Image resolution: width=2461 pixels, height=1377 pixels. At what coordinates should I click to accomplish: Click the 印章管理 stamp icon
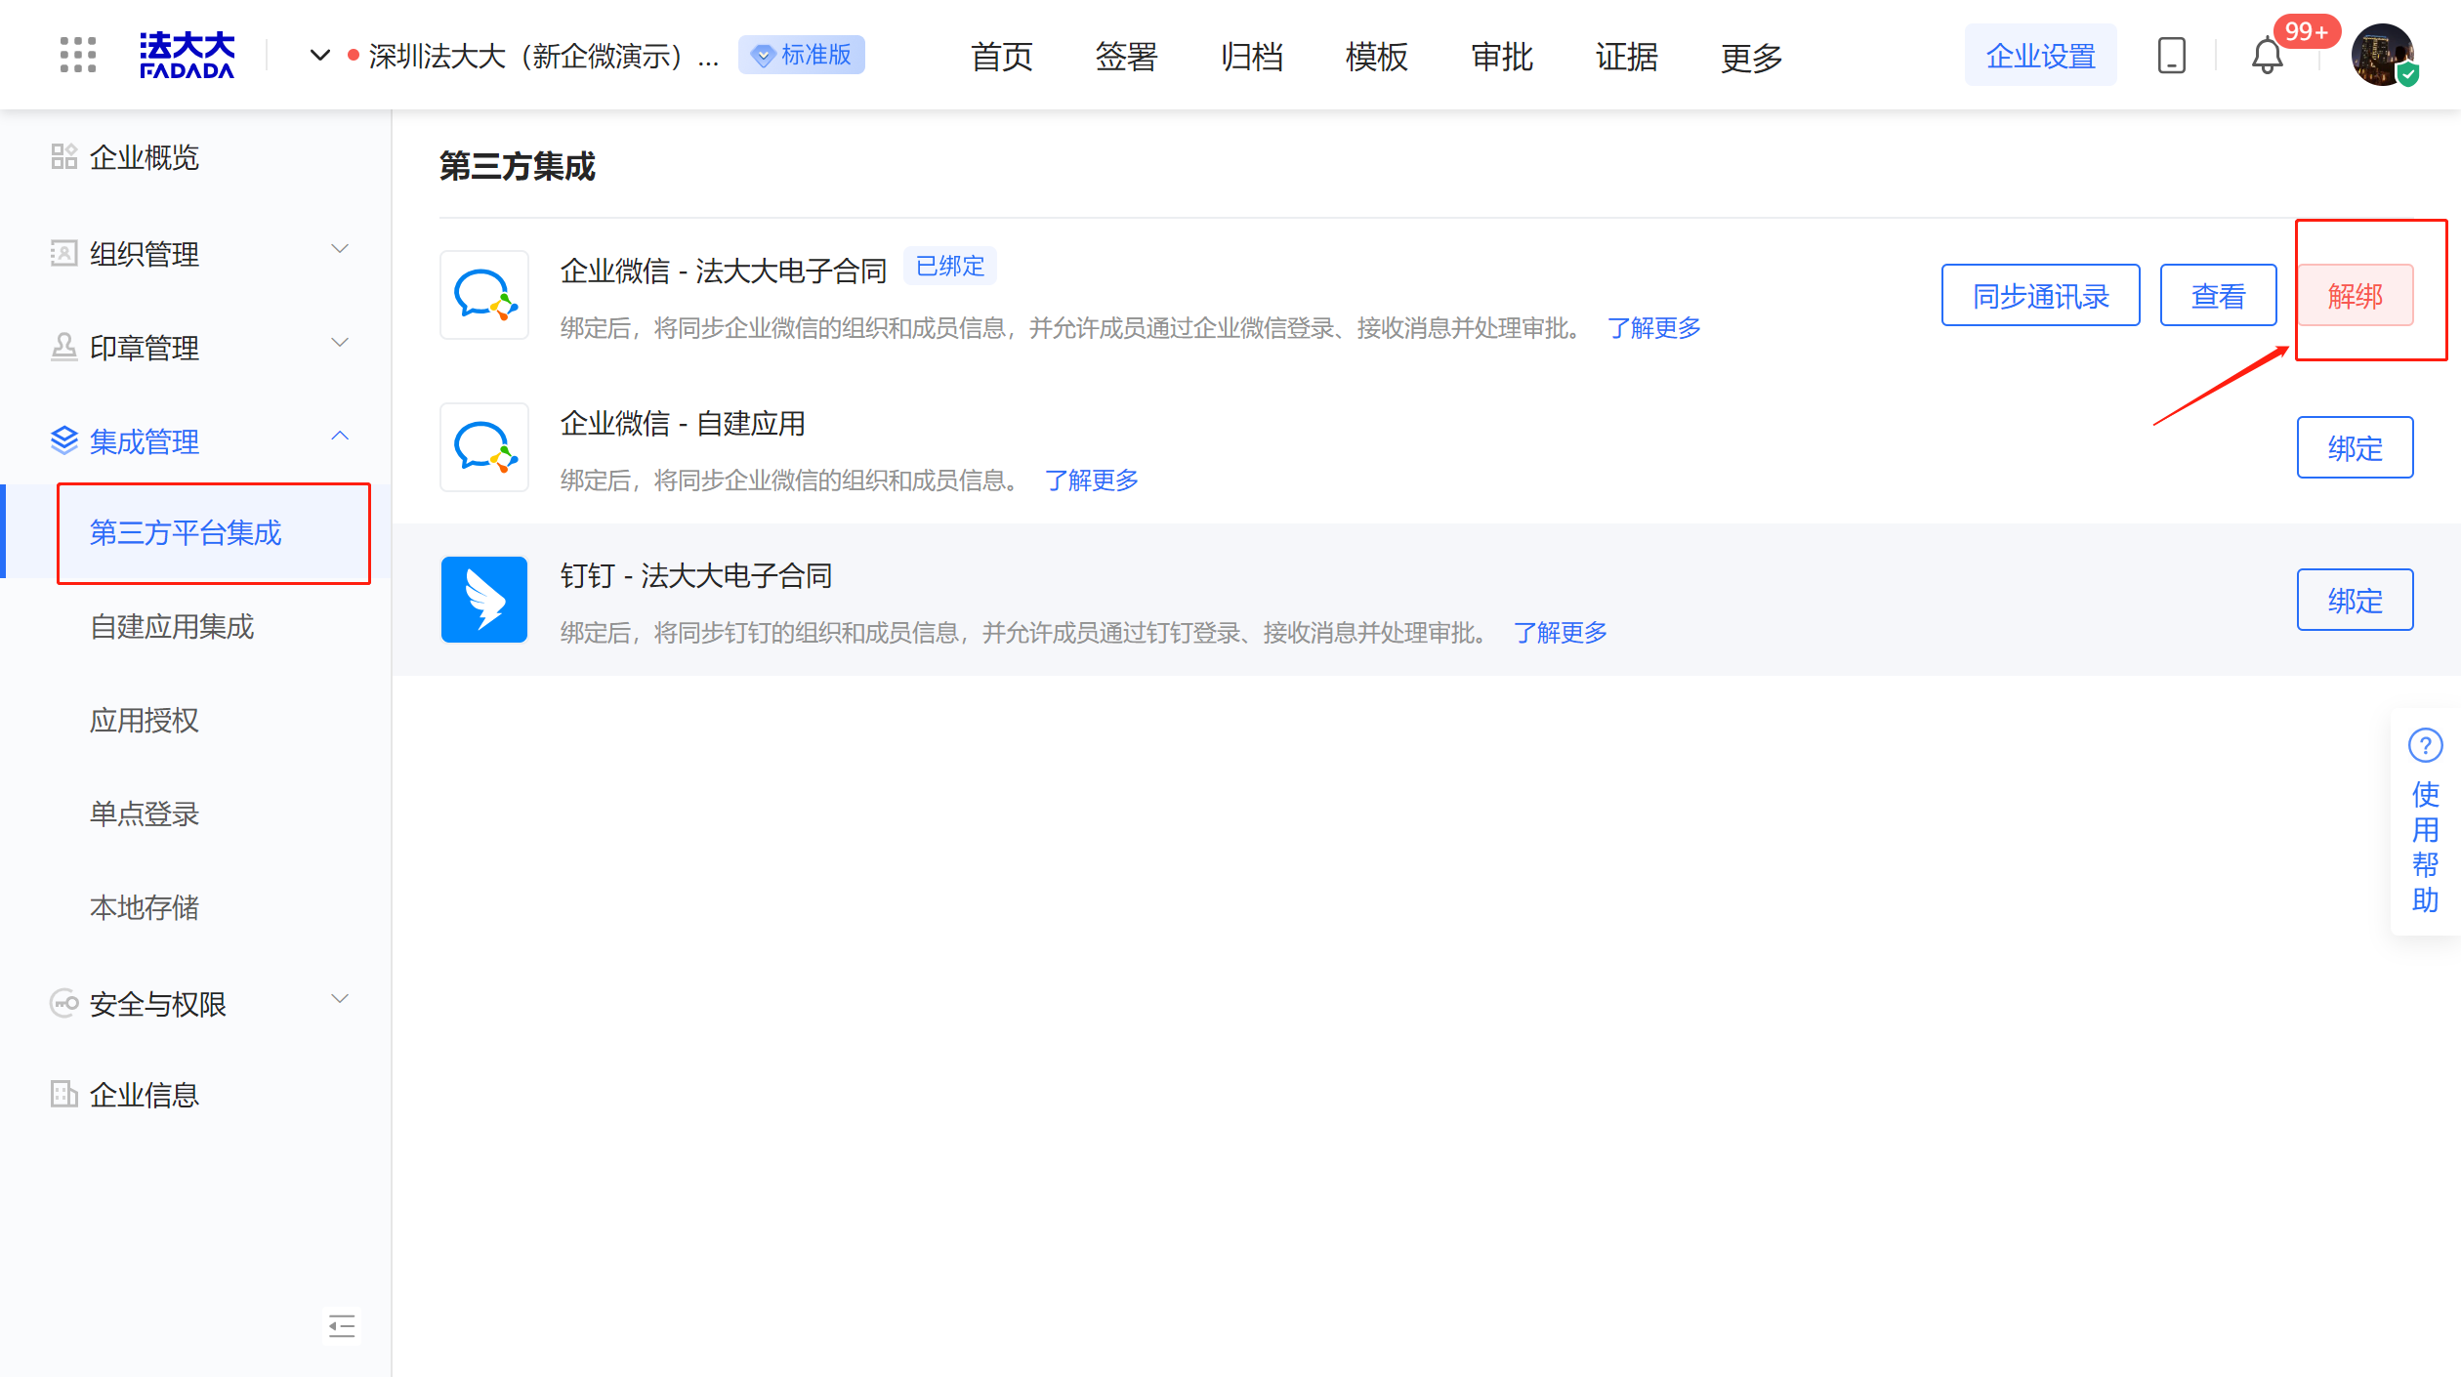point(64,347)
